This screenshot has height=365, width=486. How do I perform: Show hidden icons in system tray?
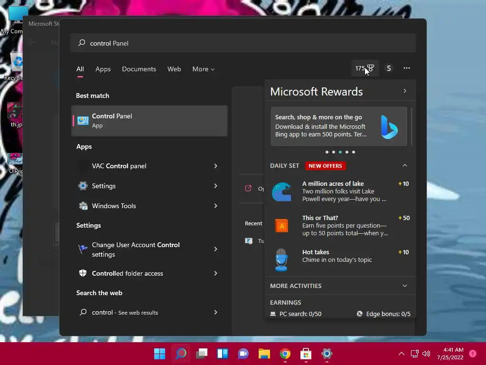[x=402, y=354]
